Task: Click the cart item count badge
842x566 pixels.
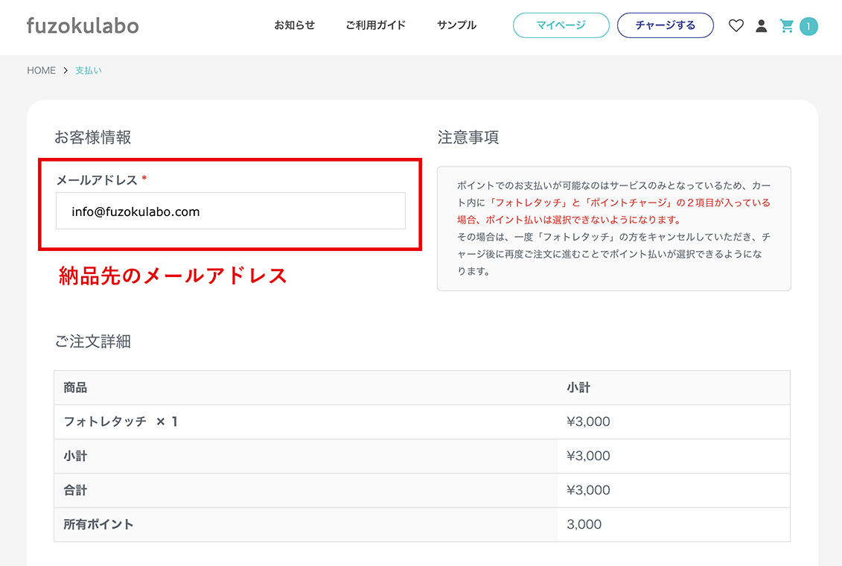Action: click(808, 27)
